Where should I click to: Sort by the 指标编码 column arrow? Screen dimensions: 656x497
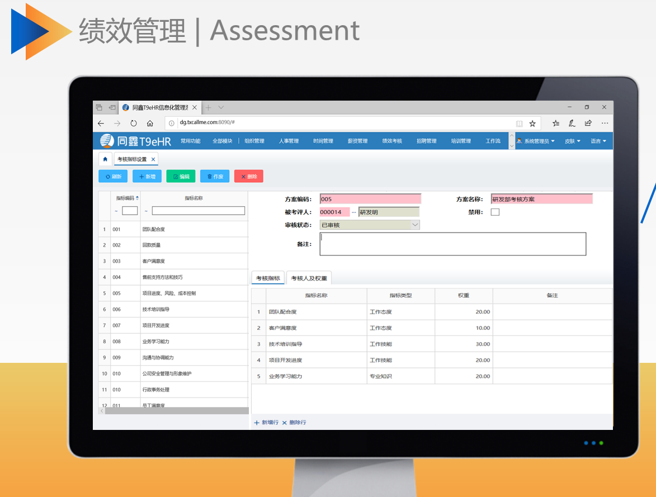tap(138, 198)
